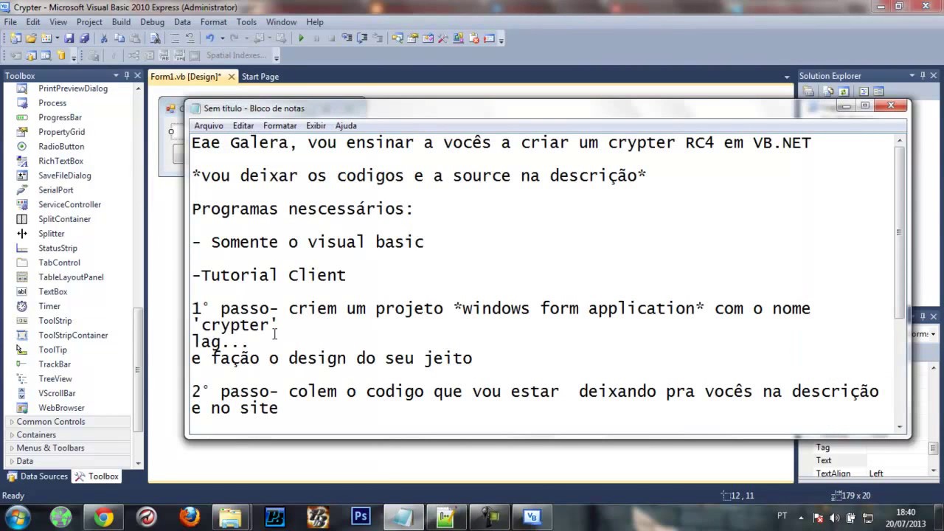Open Properties Window via toolbar icon

coord(412,38)
